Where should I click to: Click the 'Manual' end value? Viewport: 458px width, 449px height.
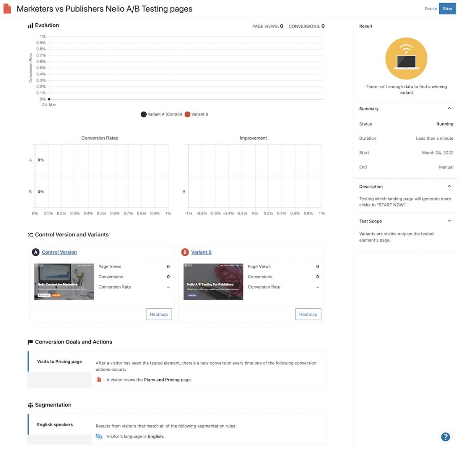tap(446, 167)
